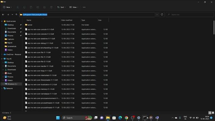Click the Rename icon in the toolbar
The width and height of the screenshot is (215, 121).
pos(38,7)
